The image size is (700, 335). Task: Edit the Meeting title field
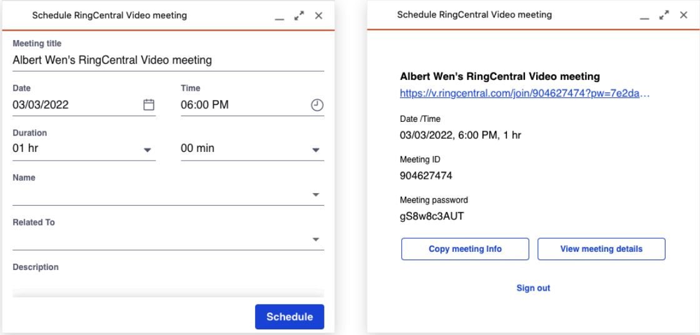[x=168, y=60]
